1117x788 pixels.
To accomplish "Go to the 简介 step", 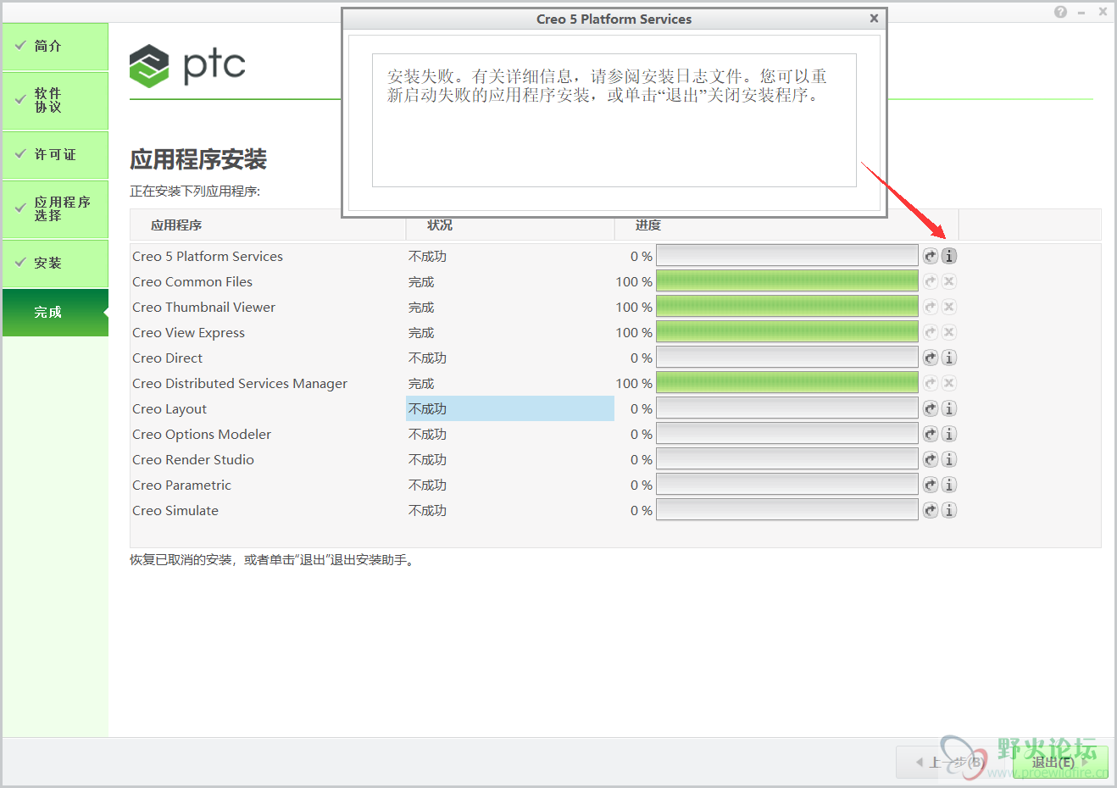I will pos(55,46).
